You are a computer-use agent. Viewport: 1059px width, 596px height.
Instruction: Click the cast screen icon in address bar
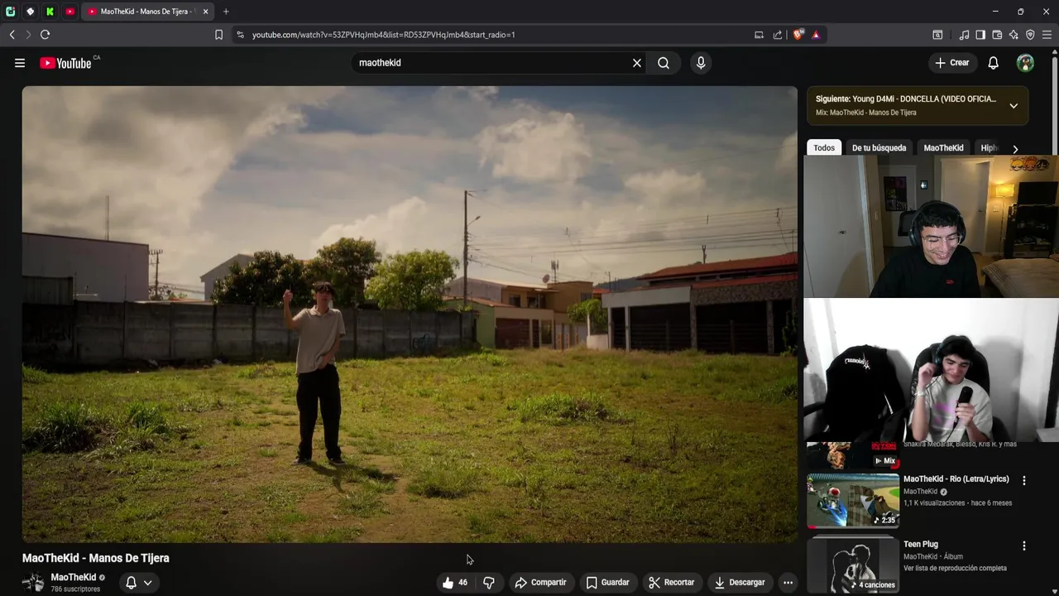759,35
